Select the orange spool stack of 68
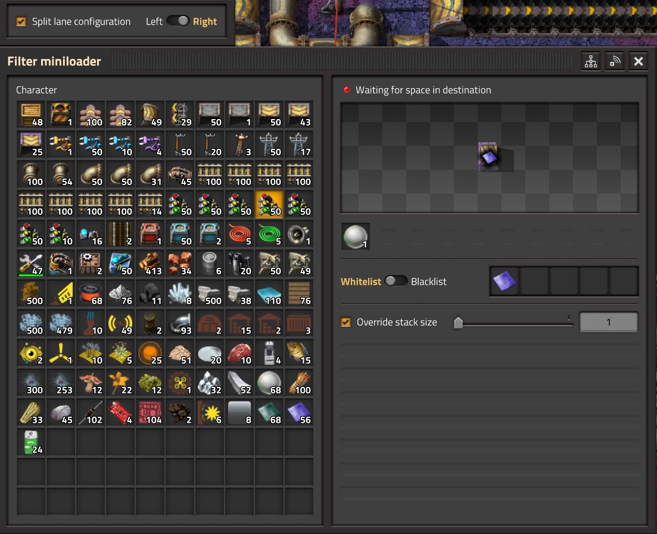 coord(91,293)
